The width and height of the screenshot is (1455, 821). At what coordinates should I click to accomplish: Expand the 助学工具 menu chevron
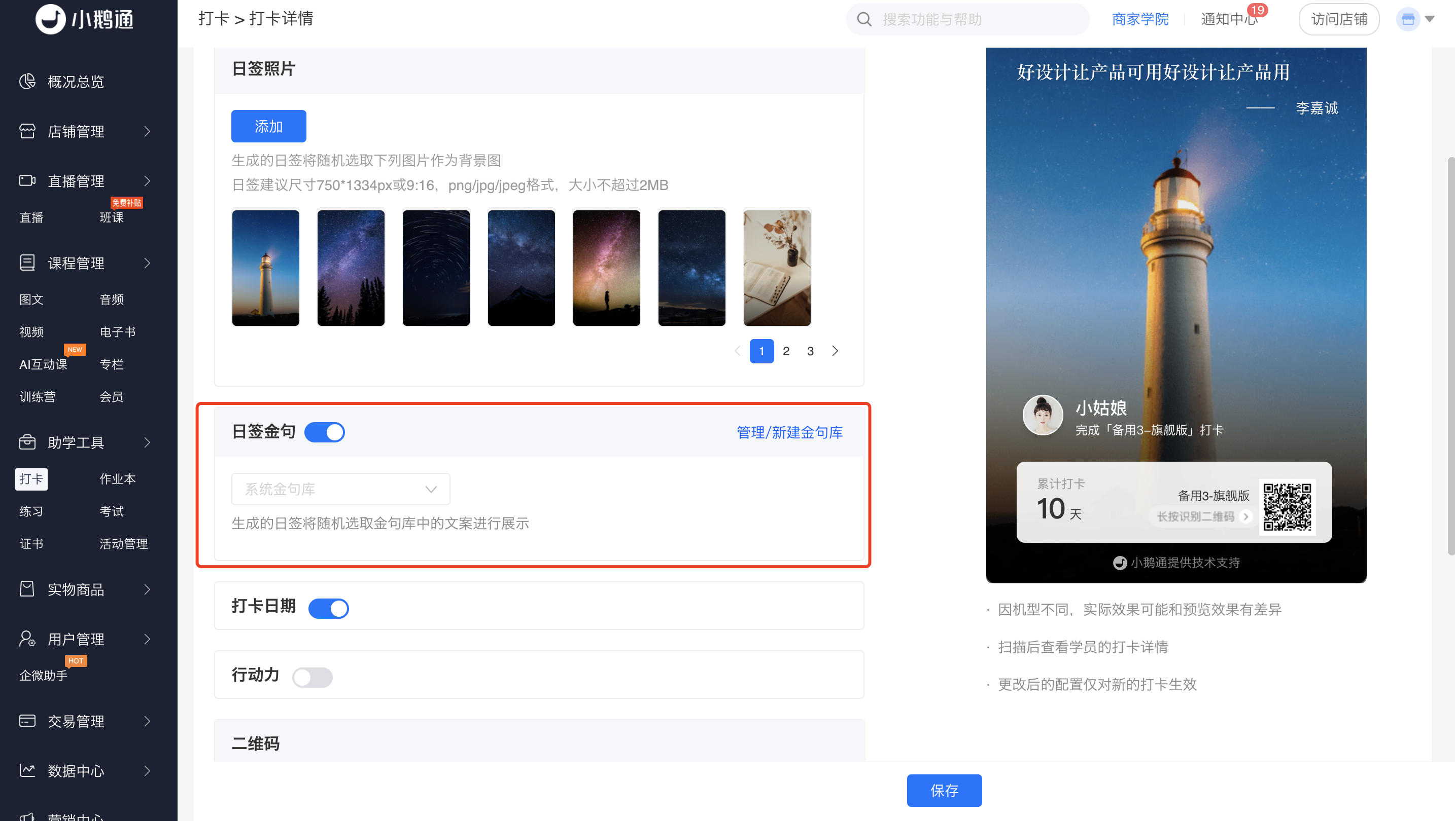(x=148, y=442)
